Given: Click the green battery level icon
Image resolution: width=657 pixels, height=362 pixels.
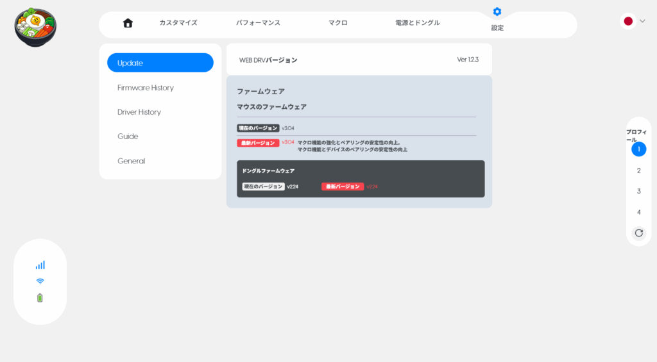Looking at the screenshot, I should click(40, 298).
